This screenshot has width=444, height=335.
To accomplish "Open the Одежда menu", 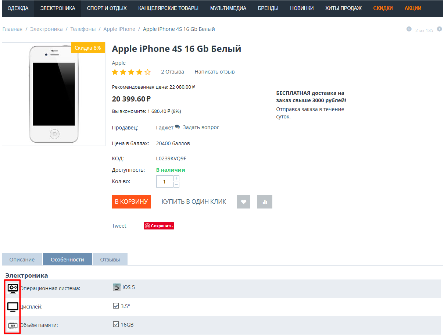I will click(x=18, y=8).
